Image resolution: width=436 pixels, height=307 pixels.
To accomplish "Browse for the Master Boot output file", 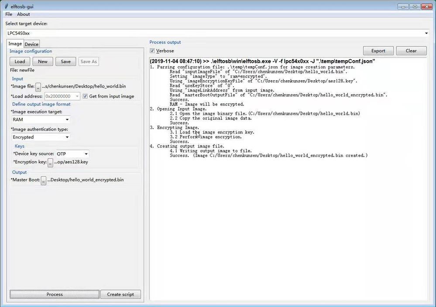I will (x=44, y=180).
